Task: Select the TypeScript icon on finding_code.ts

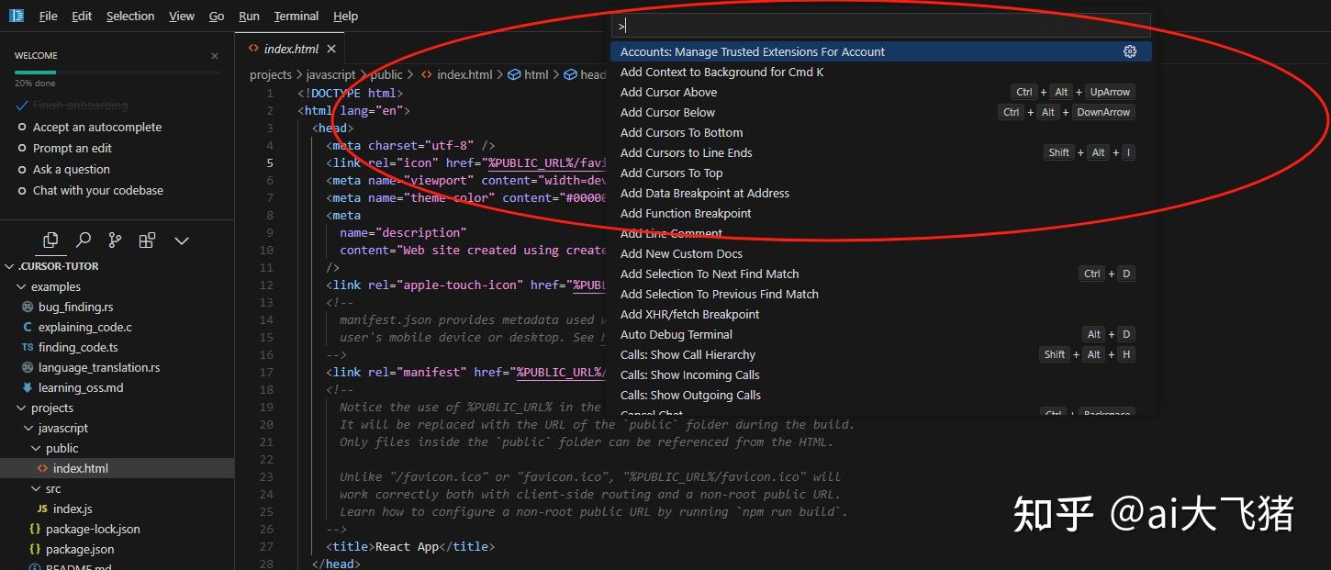Action: pyautogui.click(x=28, y=347)
